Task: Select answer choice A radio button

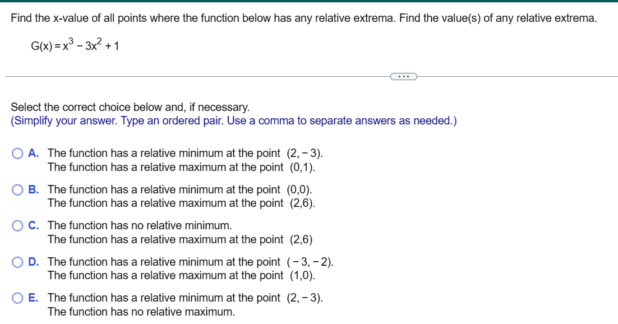Action: [16, 152]
